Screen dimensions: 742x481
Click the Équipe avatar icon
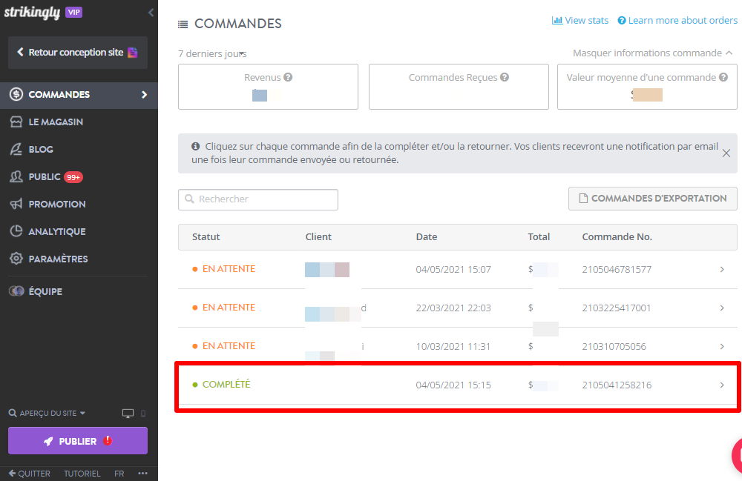coord(16,291)
